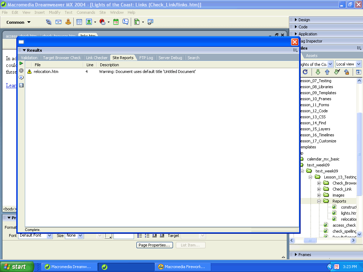Open the Templates dropdown arrow
The image size is (363, 272).
pos(143,22)
